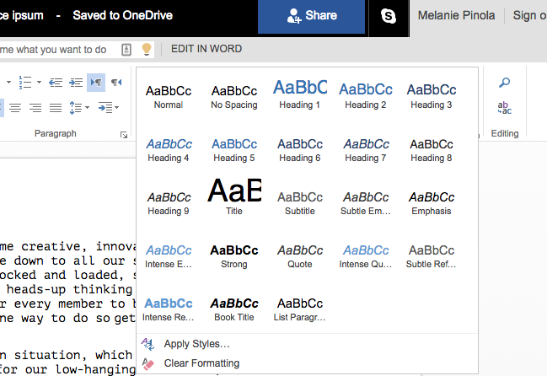Open the numbered list dropdown arrow

(39, 83)
